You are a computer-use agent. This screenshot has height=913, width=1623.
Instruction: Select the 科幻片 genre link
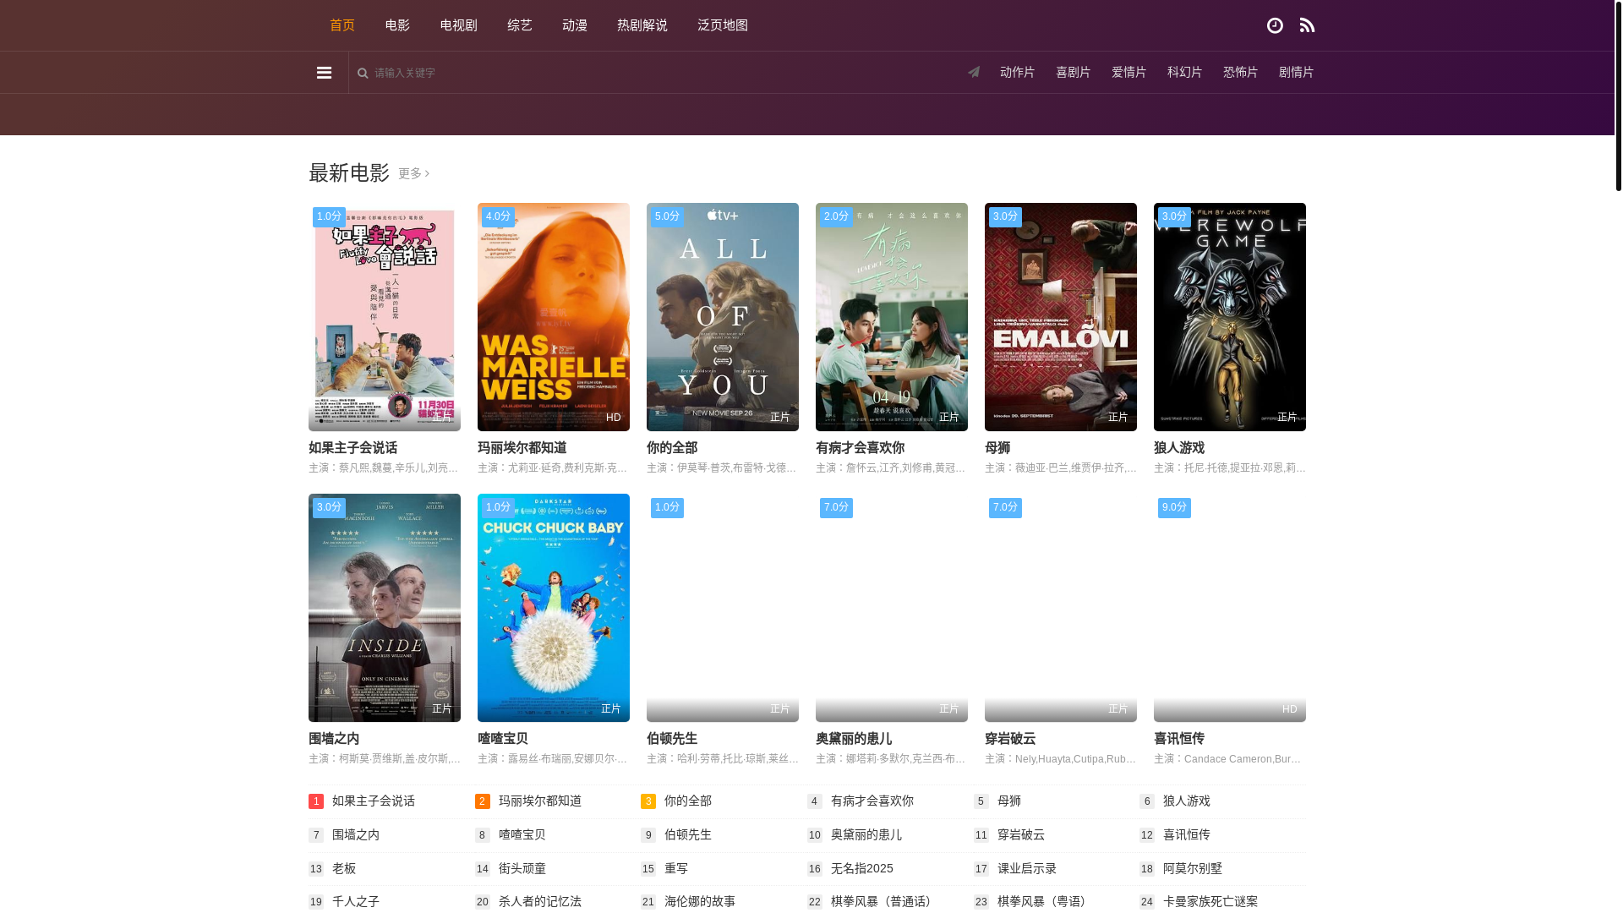1184,73
